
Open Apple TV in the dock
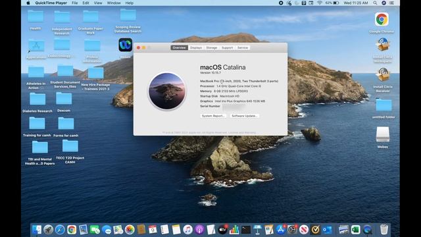pyautogui.click(x=222, y=230)
